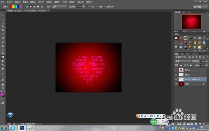The image size is (209, 131).
Task: Choose Diamond gradient type in options bar
Action: [x=42, y=6]
